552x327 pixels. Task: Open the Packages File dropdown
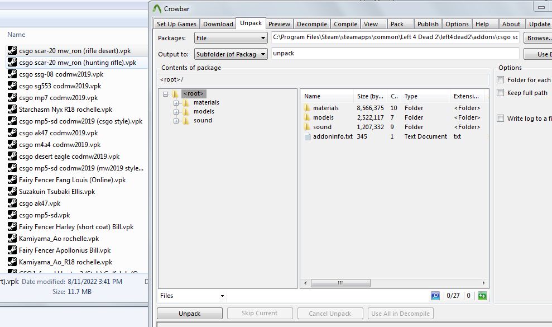coord(231,38)
